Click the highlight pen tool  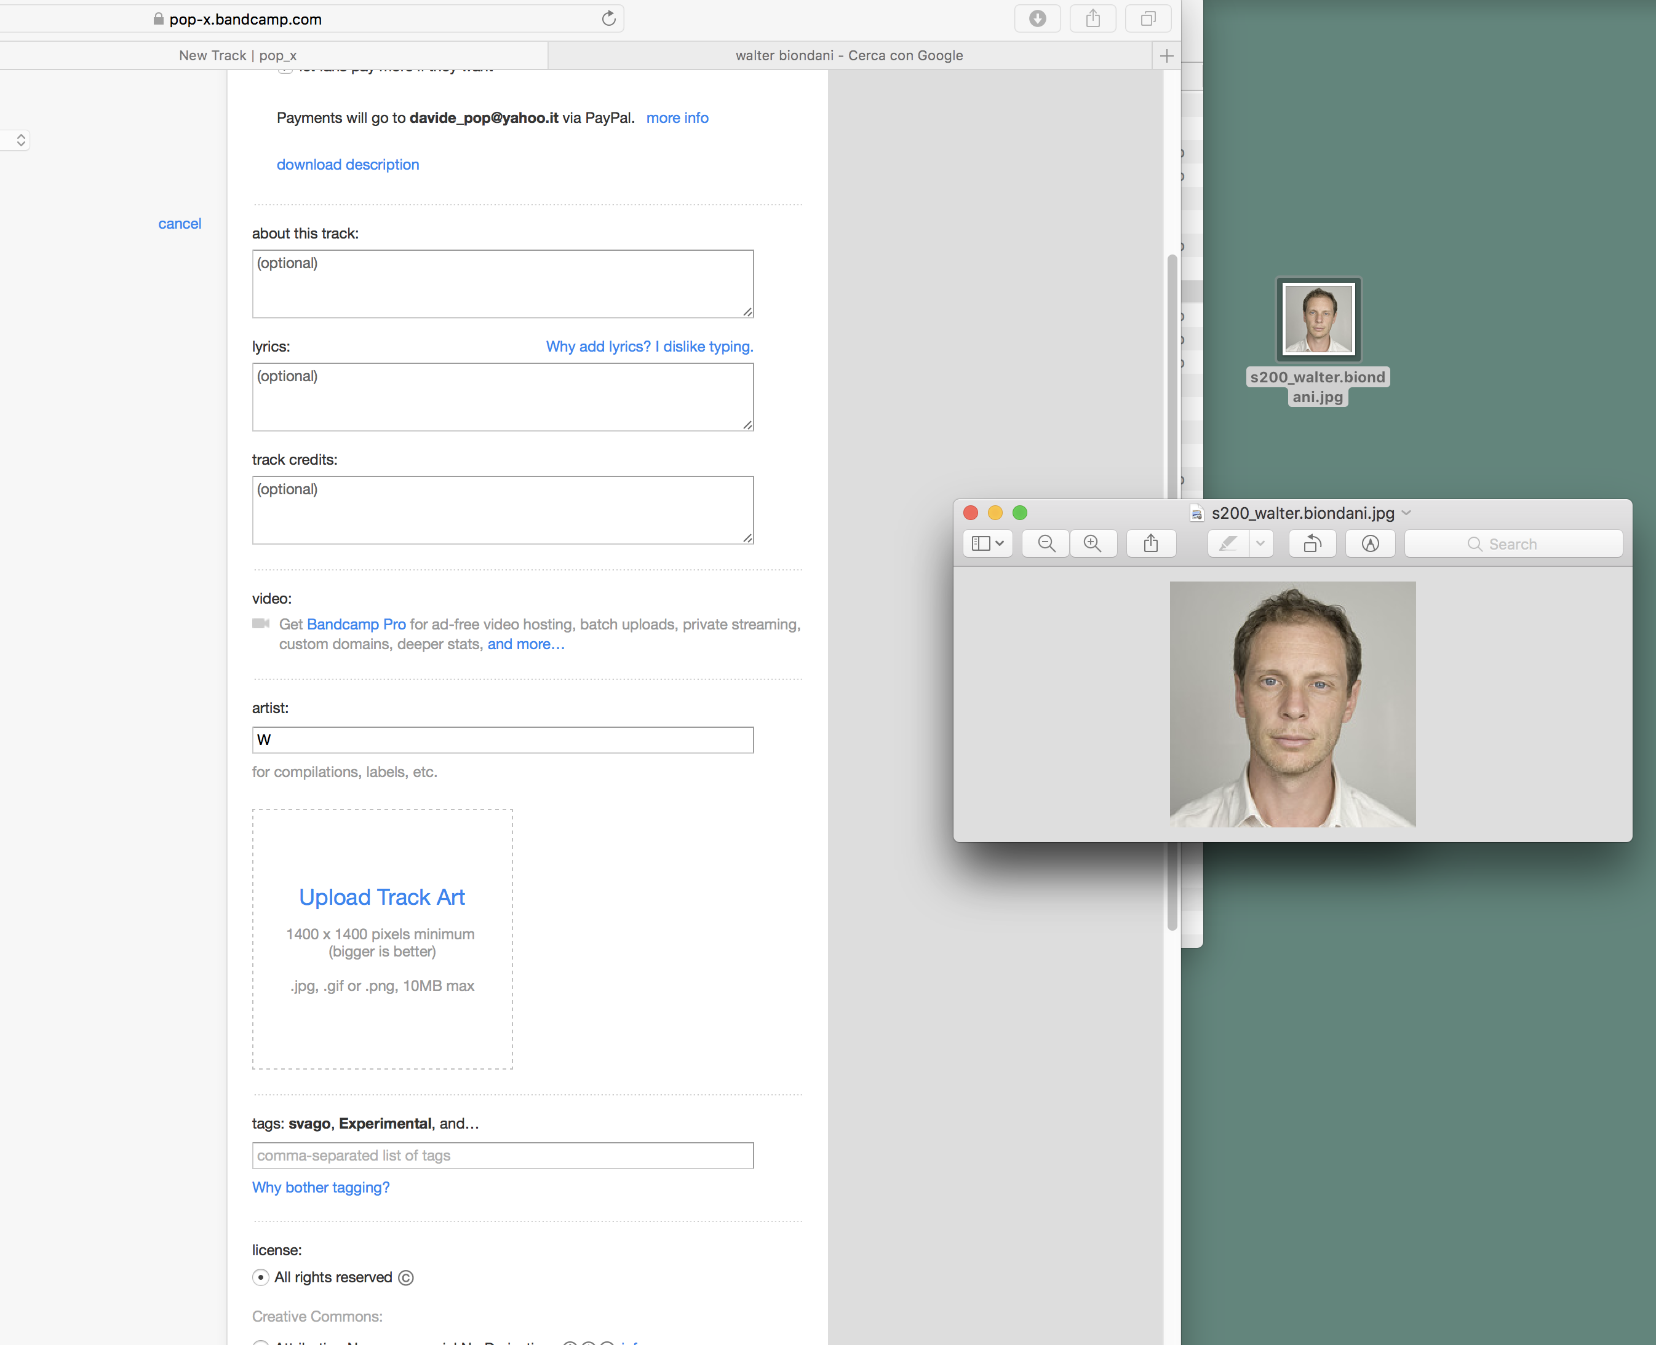(1228, 544)
